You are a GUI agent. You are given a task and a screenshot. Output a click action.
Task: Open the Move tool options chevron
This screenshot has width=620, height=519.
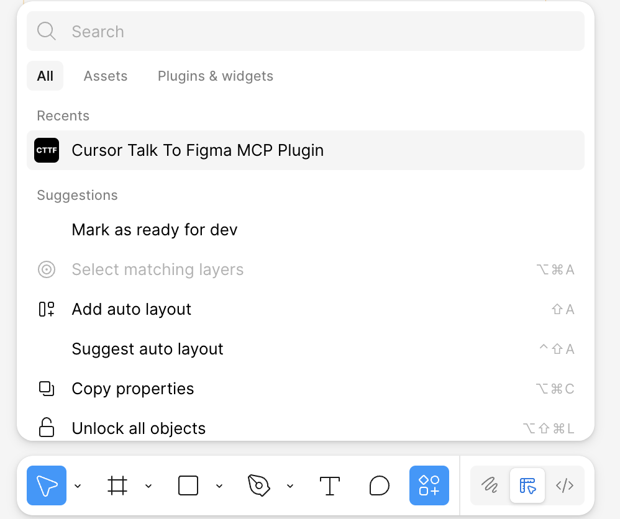pyautogui.click(x=78, y=486)
